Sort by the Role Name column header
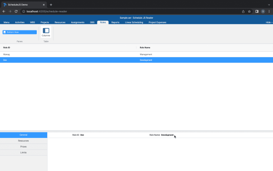 click(205, 48)
